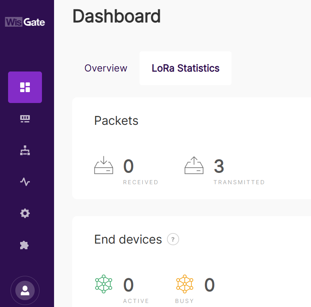Open the Dashboard sidebar icon
This screenshot has width=311, height=307.
pyautogui.click(x=25, y=87)
